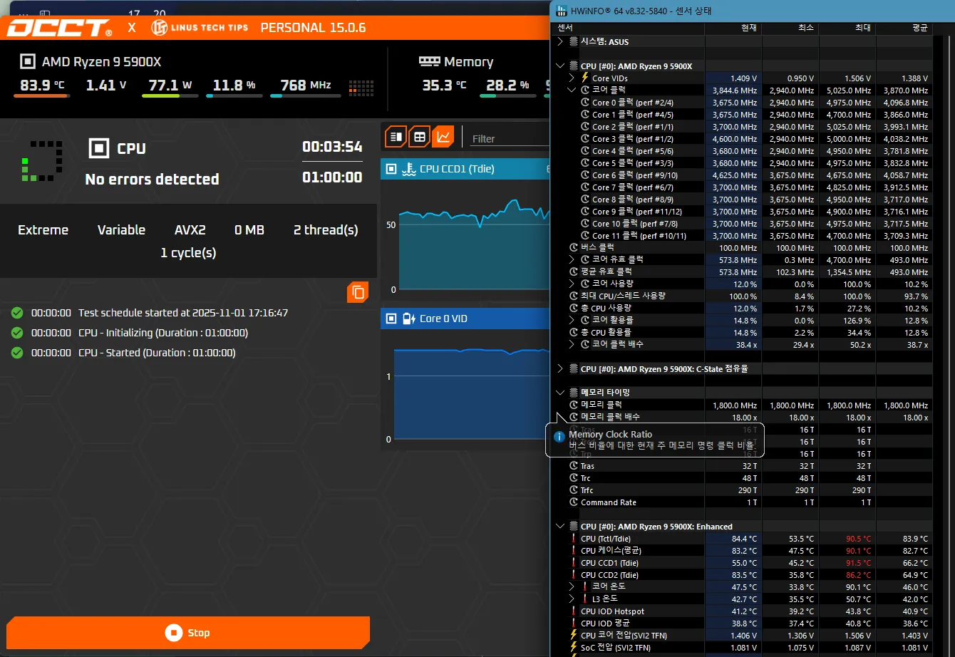The image size is (955, 657).
Task: Click the thermometer icon on CPU CCD1 (Tdie) graph
Action: click(x=409, y=169)
